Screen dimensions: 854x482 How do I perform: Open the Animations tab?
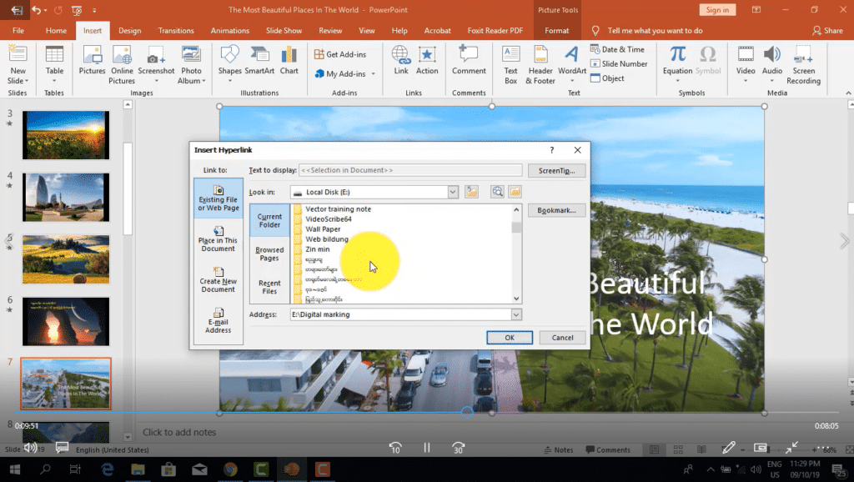pos(230,31)
